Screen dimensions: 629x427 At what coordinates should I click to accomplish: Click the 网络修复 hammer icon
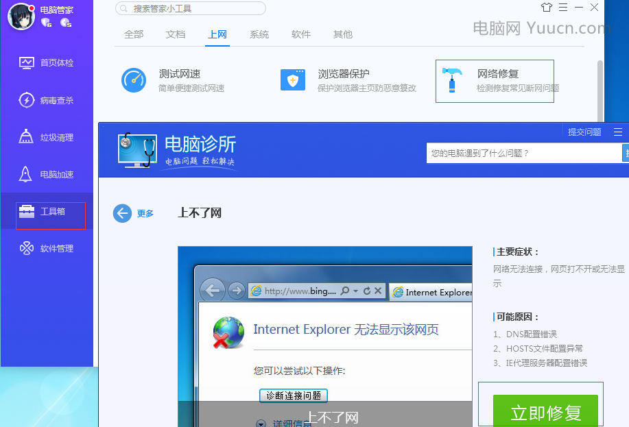452,80
